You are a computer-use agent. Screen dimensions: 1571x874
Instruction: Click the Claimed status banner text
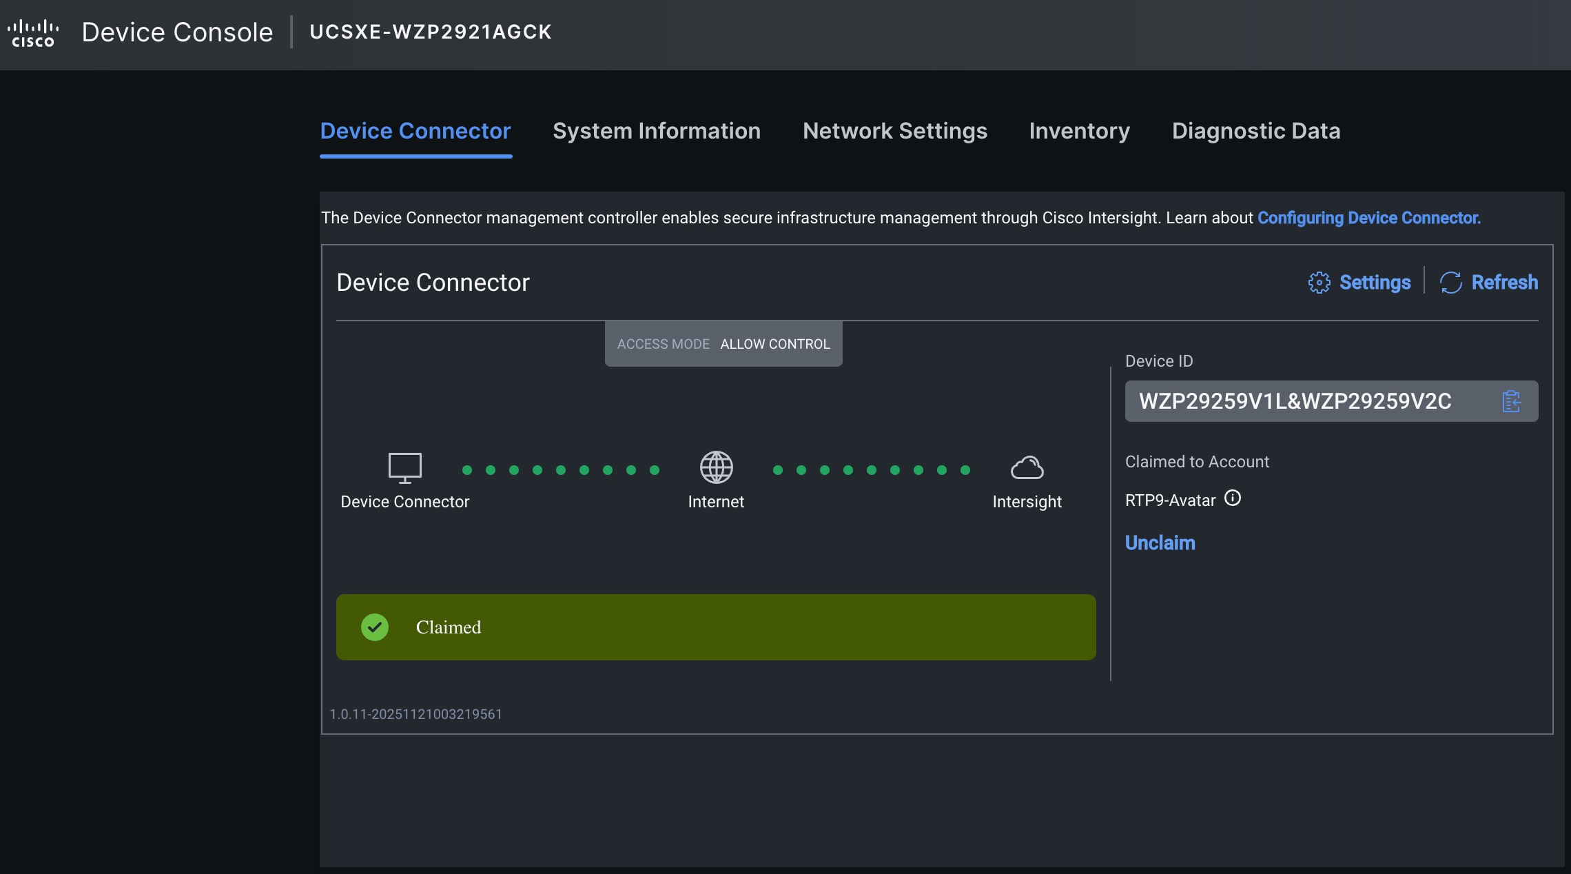tap(449, 627)
